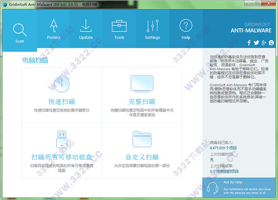
Task: Click the removable USB drive scan icon
Action: point(62,139)
